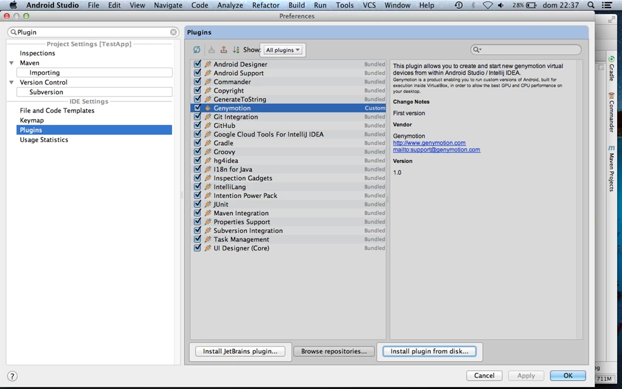Click the GitHub plugin icon

pyautogui.click(x=208, y=125)
